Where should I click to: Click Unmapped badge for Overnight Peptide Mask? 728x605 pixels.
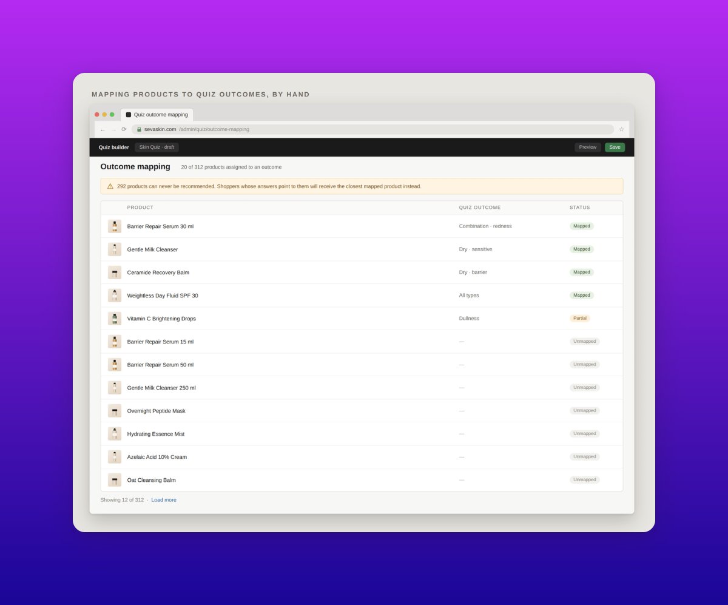585,411
